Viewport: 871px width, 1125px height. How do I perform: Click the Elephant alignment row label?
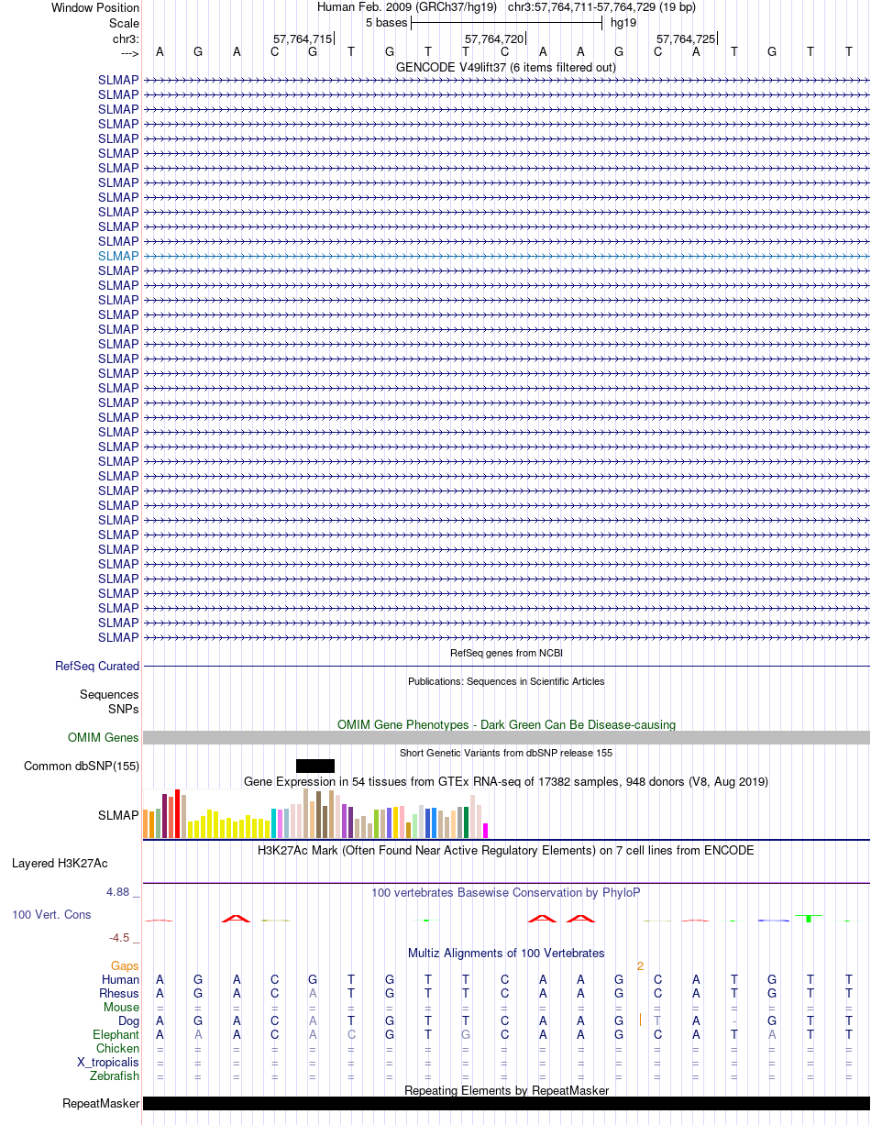pyautogui.click(x=116, y=1035)
